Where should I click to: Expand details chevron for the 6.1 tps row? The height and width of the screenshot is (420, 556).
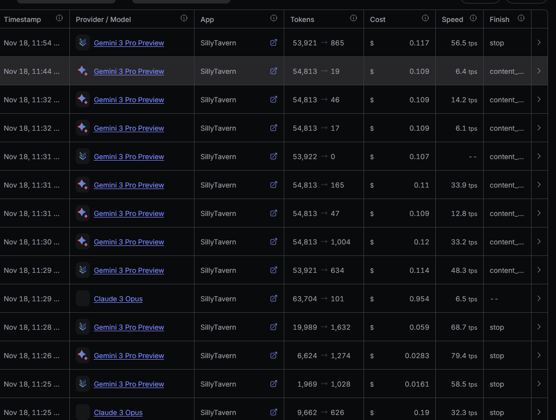point(539,128)
